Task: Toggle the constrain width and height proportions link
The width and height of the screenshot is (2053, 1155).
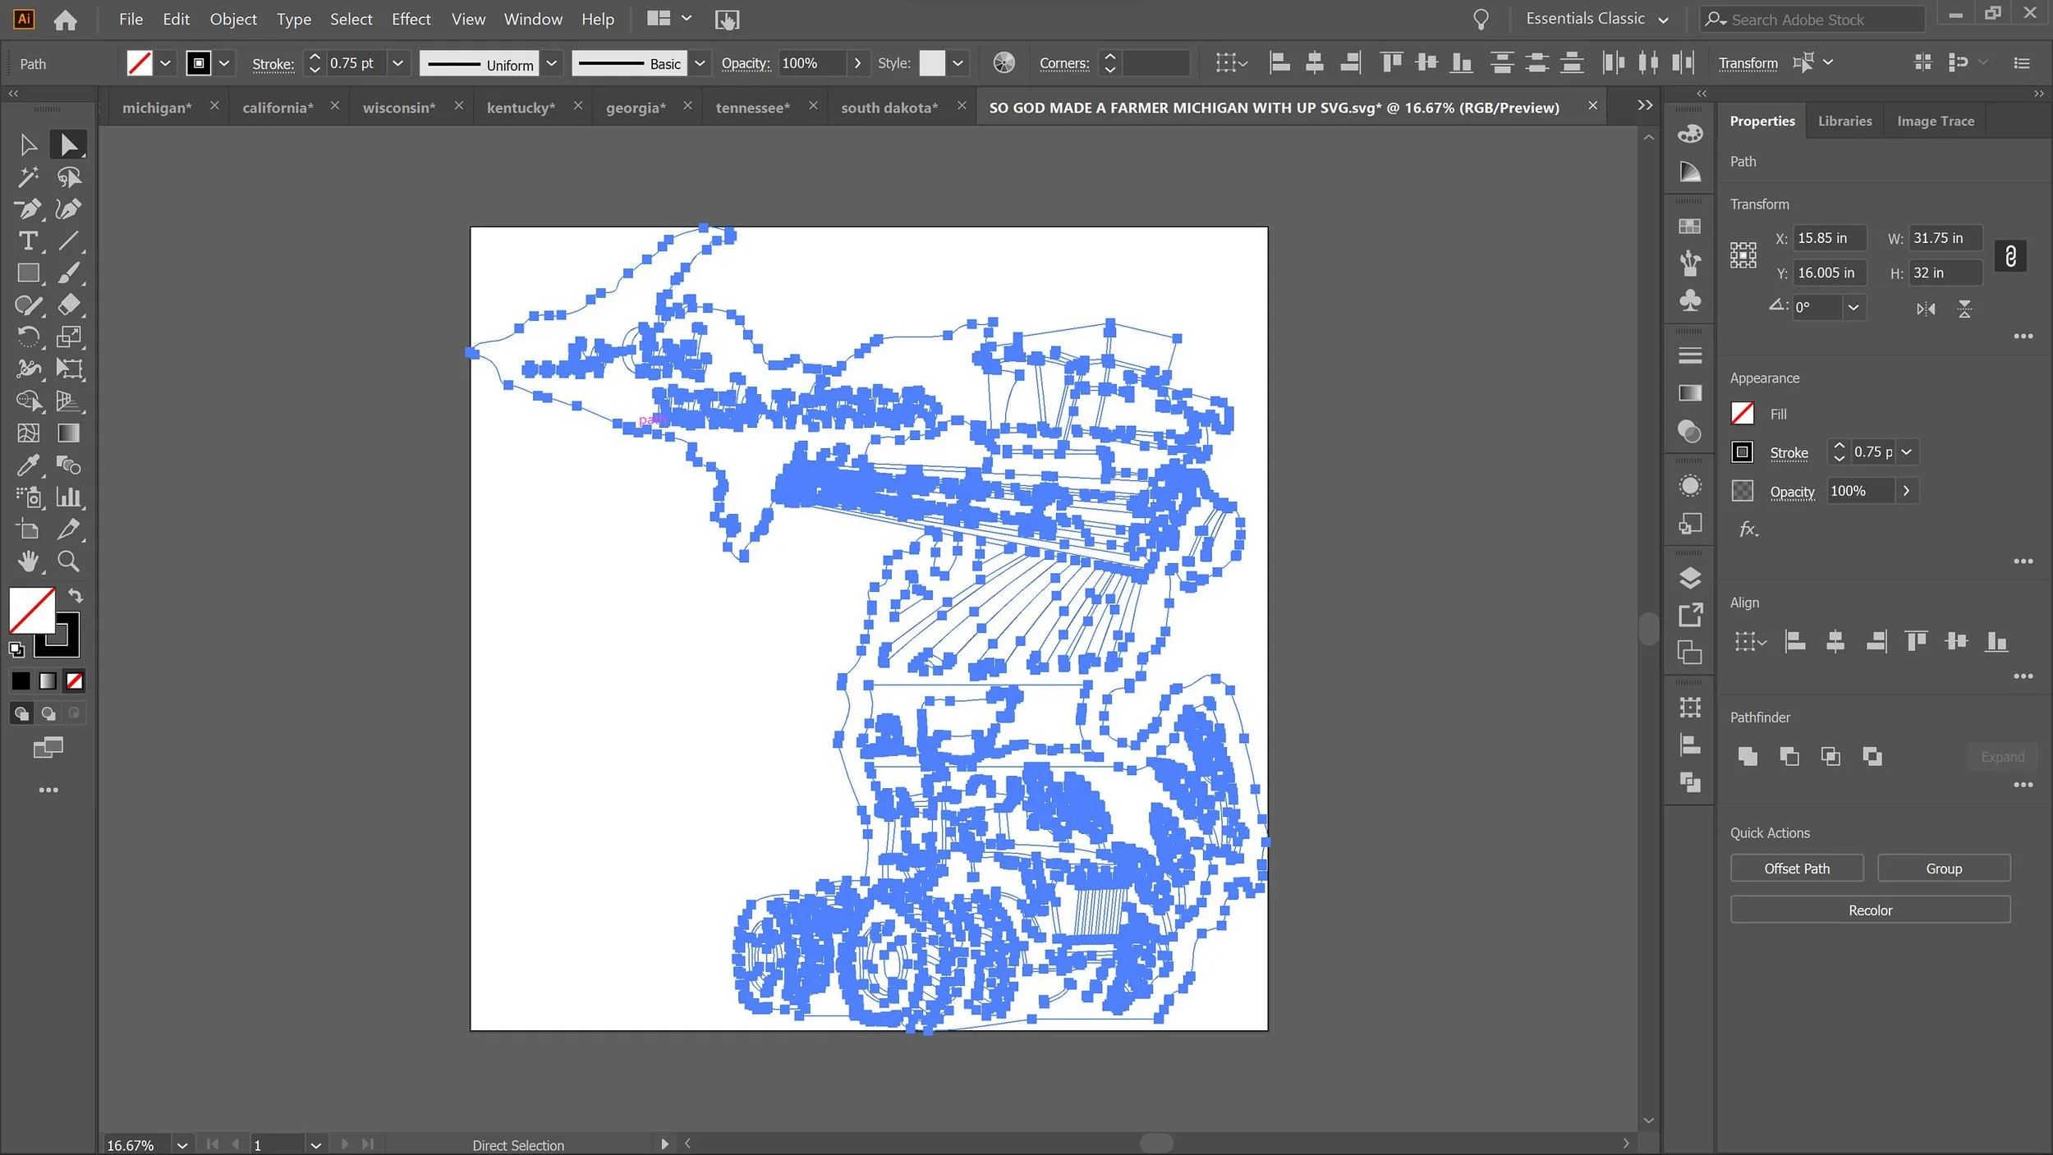Action: coord(2010,256)
